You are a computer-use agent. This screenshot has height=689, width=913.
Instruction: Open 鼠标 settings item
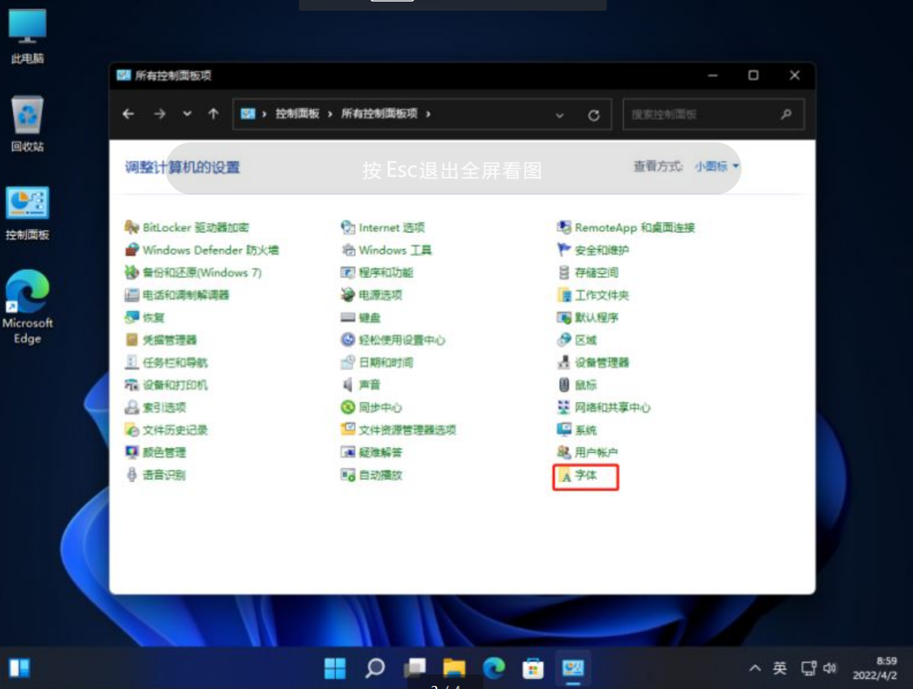coord(576,385)
